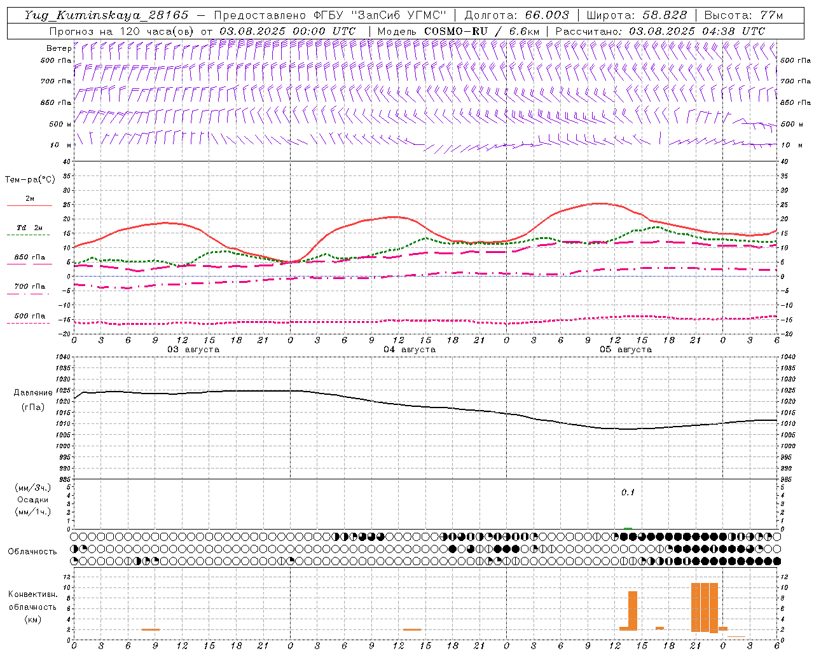This screenshot has height=651, width=814.
Task: Click the 04 августа date label
Action: pos(410,350)
